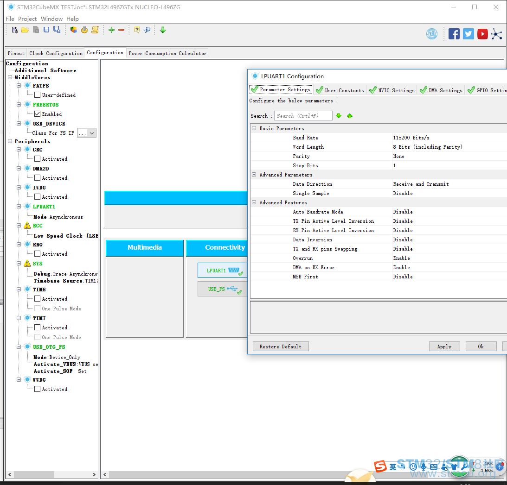Click the left tree scrollbar left arrow
This screenshot has width=507, height=485.
pyautogui.click(x=10, y=475)
